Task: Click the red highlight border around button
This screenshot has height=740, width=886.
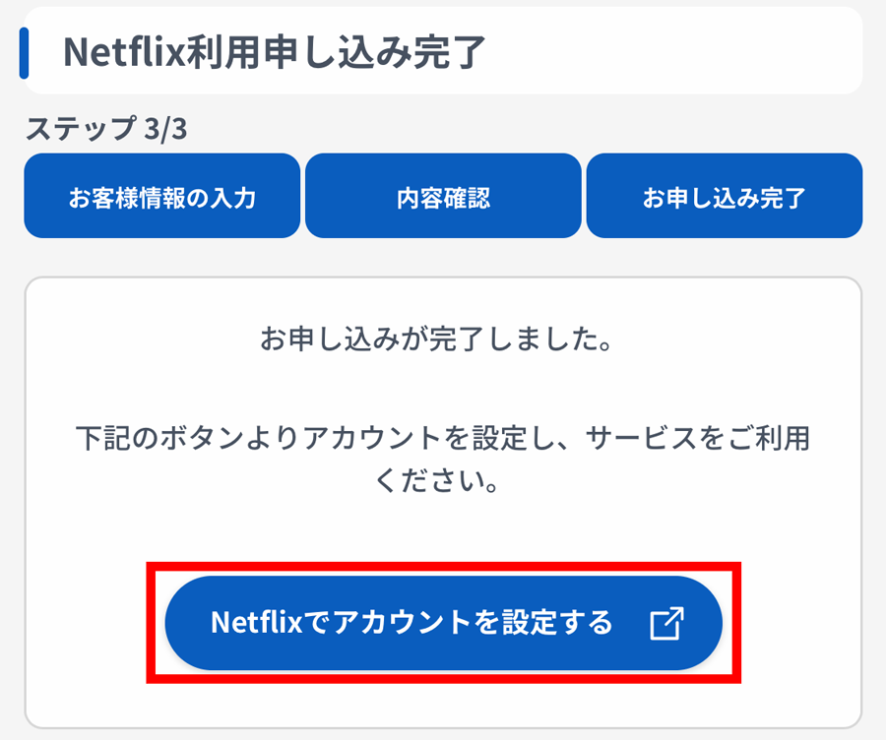Action: tap(444, 566)
